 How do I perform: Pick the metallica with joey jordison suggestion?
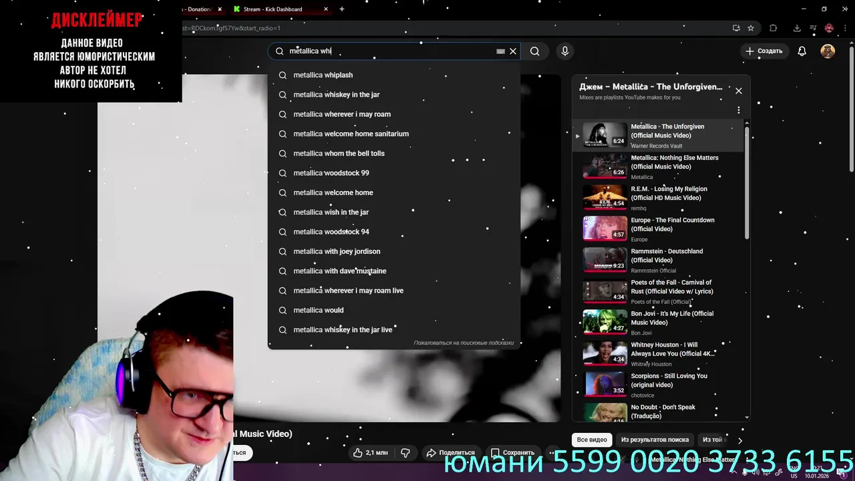tap(394, 251)
